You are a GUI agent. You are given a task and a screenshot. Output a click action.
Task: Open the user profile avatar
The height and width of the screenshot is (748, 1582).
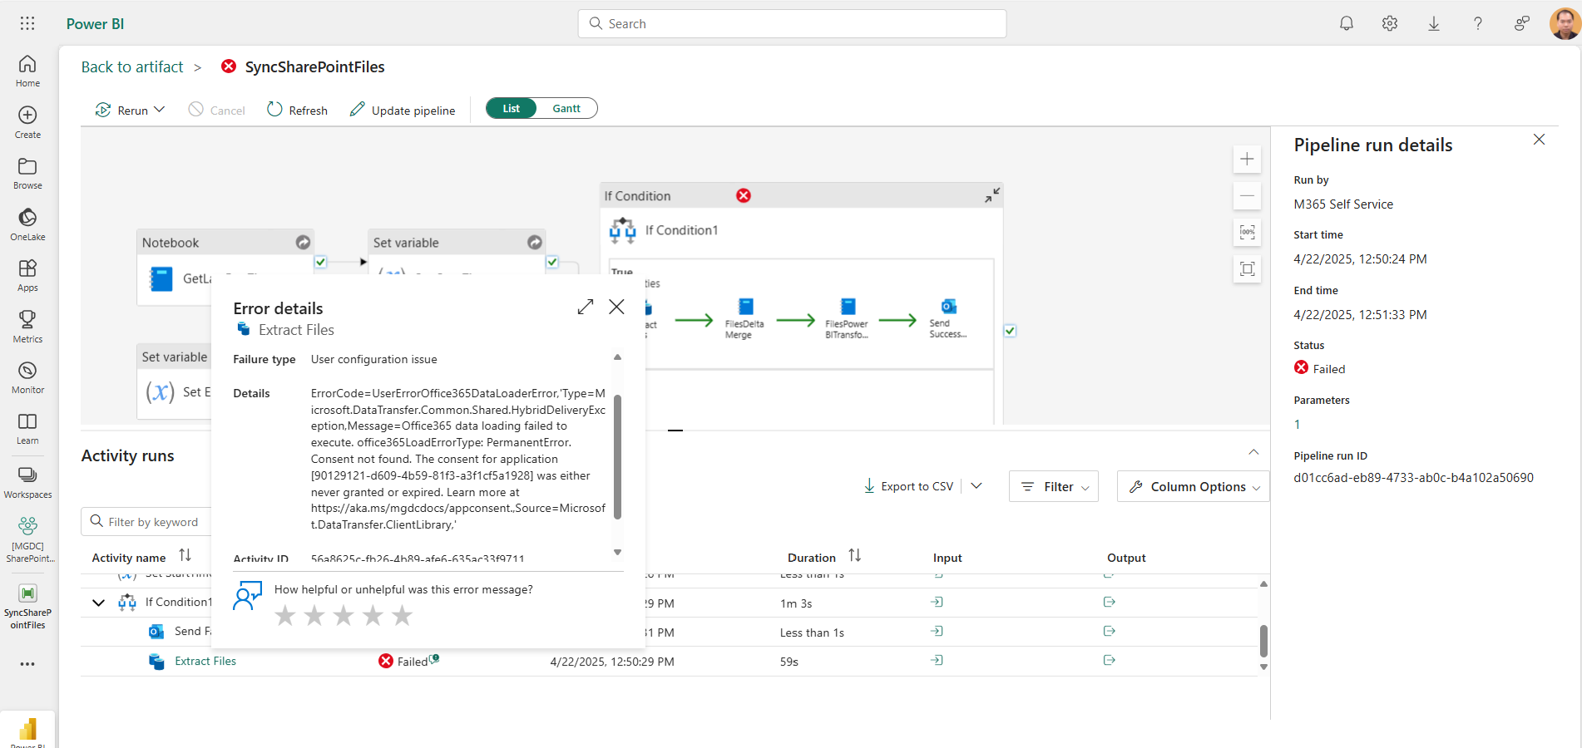1565,23
